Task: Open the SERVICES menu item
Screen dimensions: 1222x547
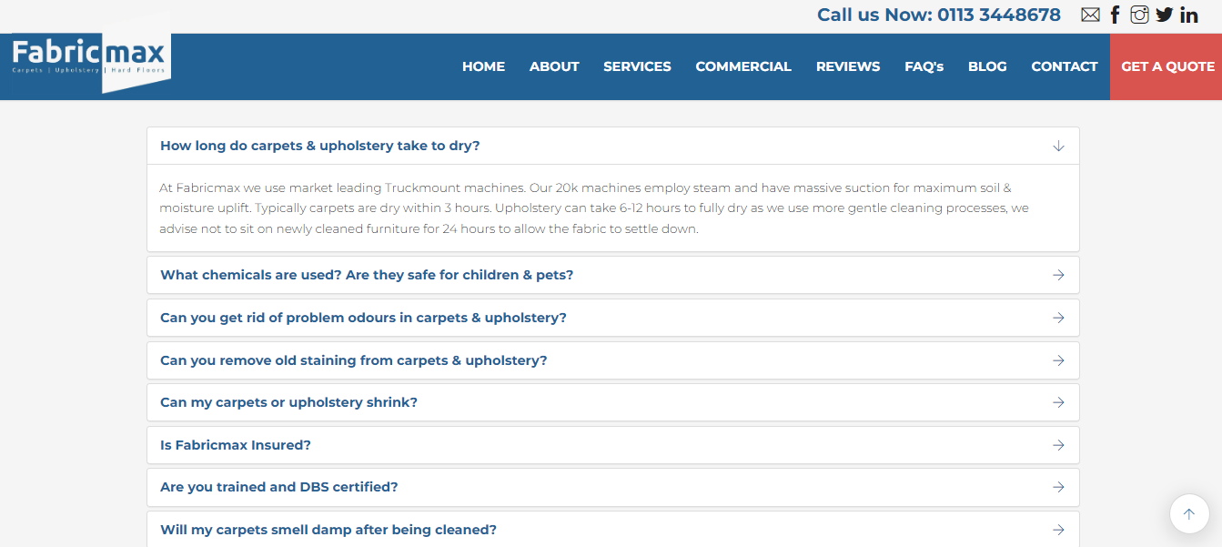Action: (x=637, y=66)
